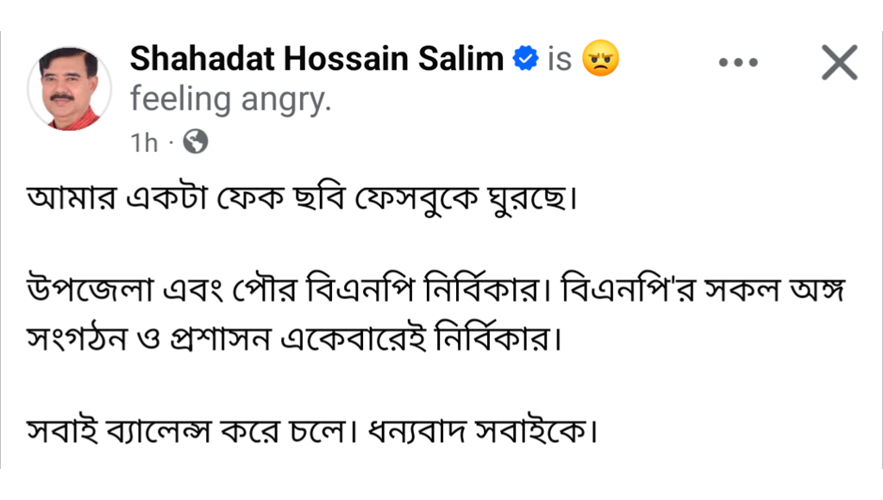Click the word 'is' beside the name
Screen dimensions: 883x500
tap(559, 59)
